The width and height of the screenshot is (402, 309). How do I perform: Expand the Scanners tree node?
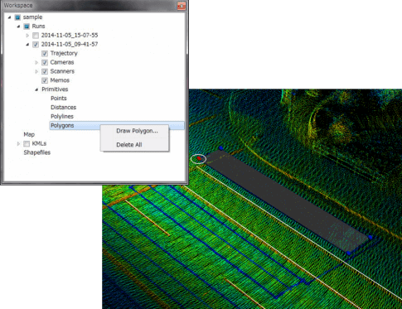36,71
